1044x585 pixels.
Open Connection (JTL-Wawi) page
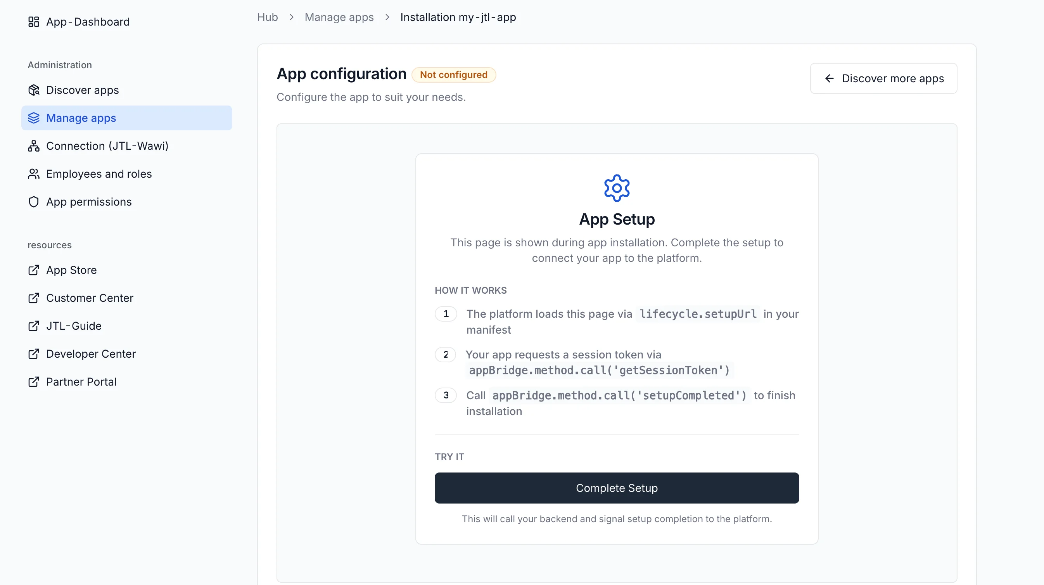(126, 146)
